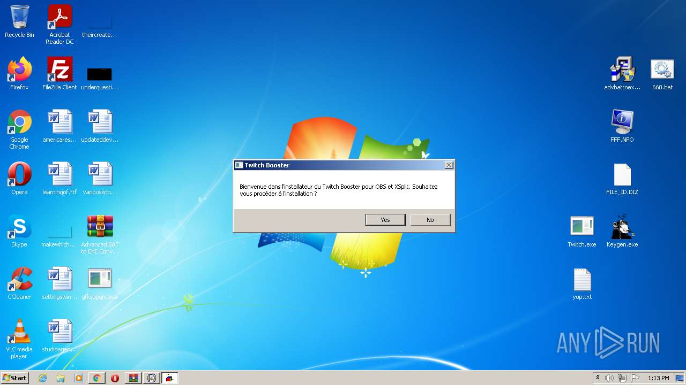The height and width of the screenshot is (385, 686).
Task: Click the network status tray icon
Action: point(622,378)
